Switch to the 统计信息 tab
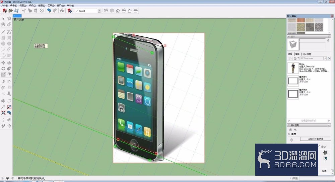Screen dimensions: 335x182 tap(307, 54)
